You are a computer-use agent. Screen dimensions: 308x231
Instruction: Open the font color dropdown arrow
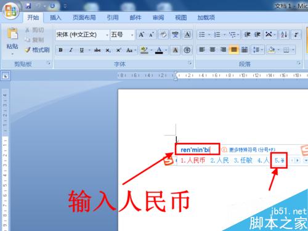(166, 50)
